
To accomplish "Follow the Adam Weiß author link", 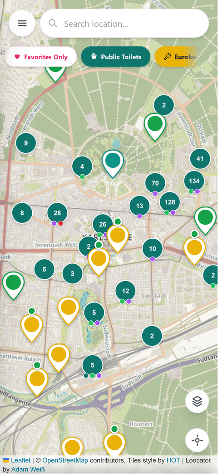I will coord(28,469).
